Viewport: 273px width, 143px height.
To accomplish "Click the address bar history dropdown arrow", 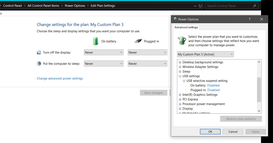I will click(x=195, y=6).
